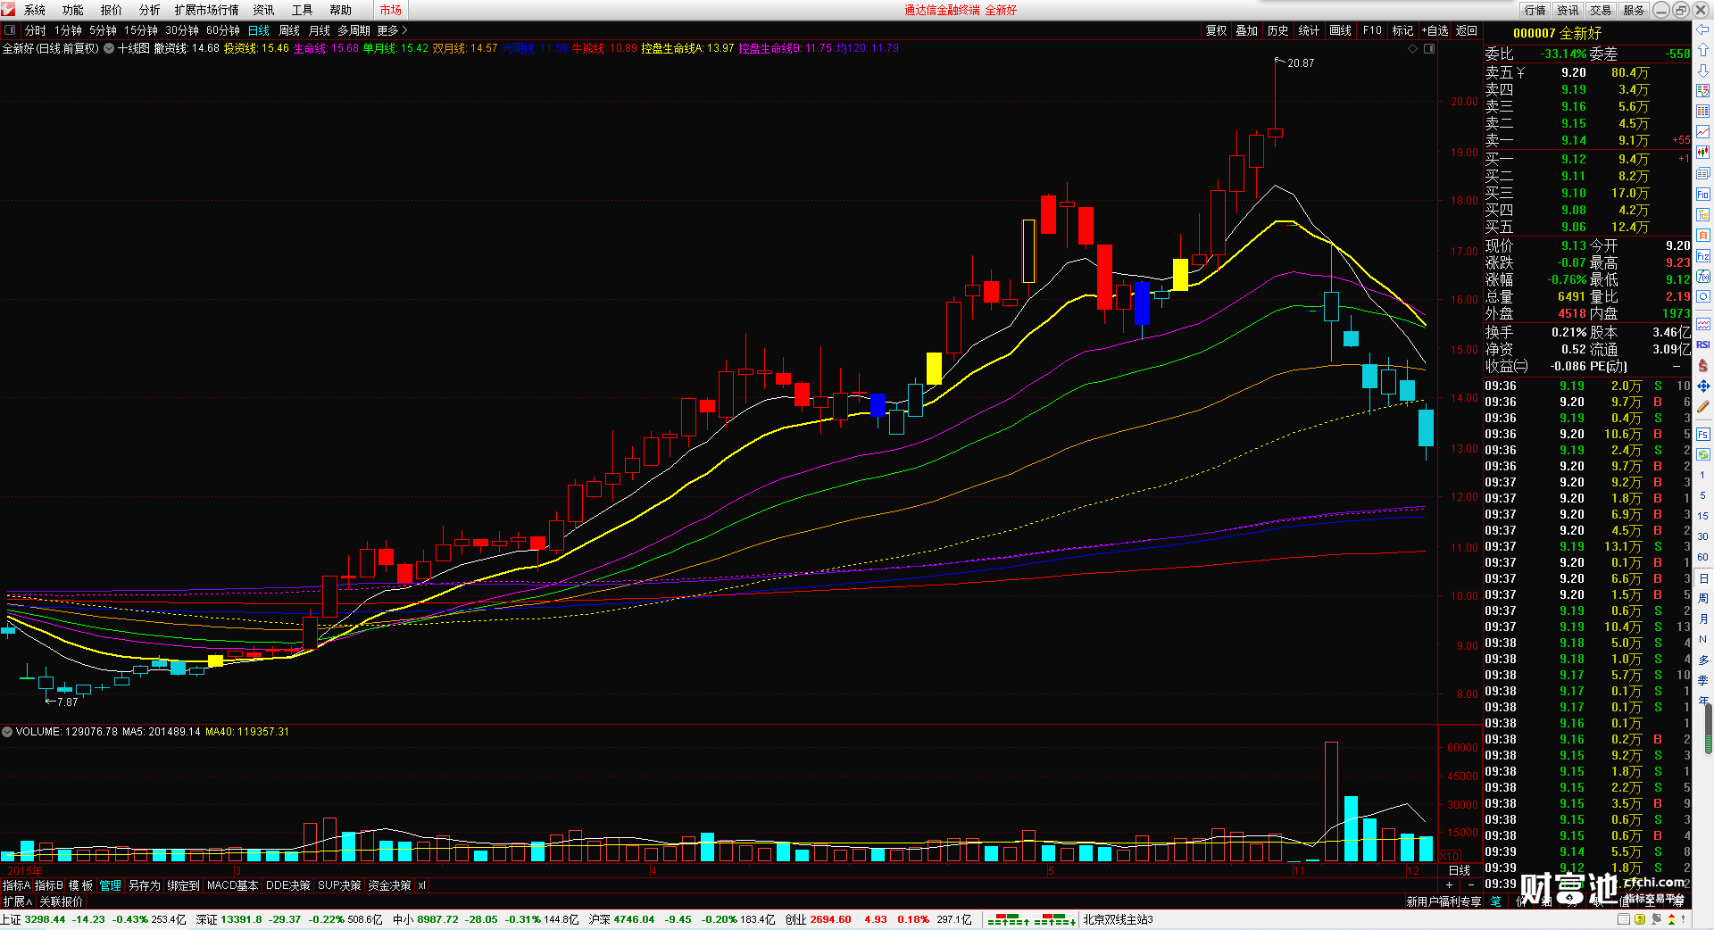Select the 日 period button in right sidebar
The height and width of the screenshot is (930, 1714).
coord(1703,578)
